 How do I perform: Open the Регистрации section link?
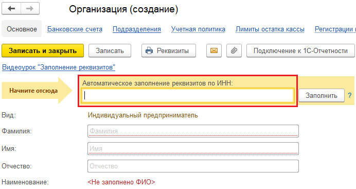tap(335, 29)
